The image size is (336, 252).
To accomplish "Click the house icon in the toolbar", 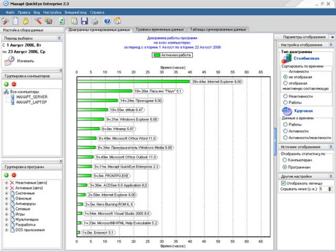I will pos(117,21).
